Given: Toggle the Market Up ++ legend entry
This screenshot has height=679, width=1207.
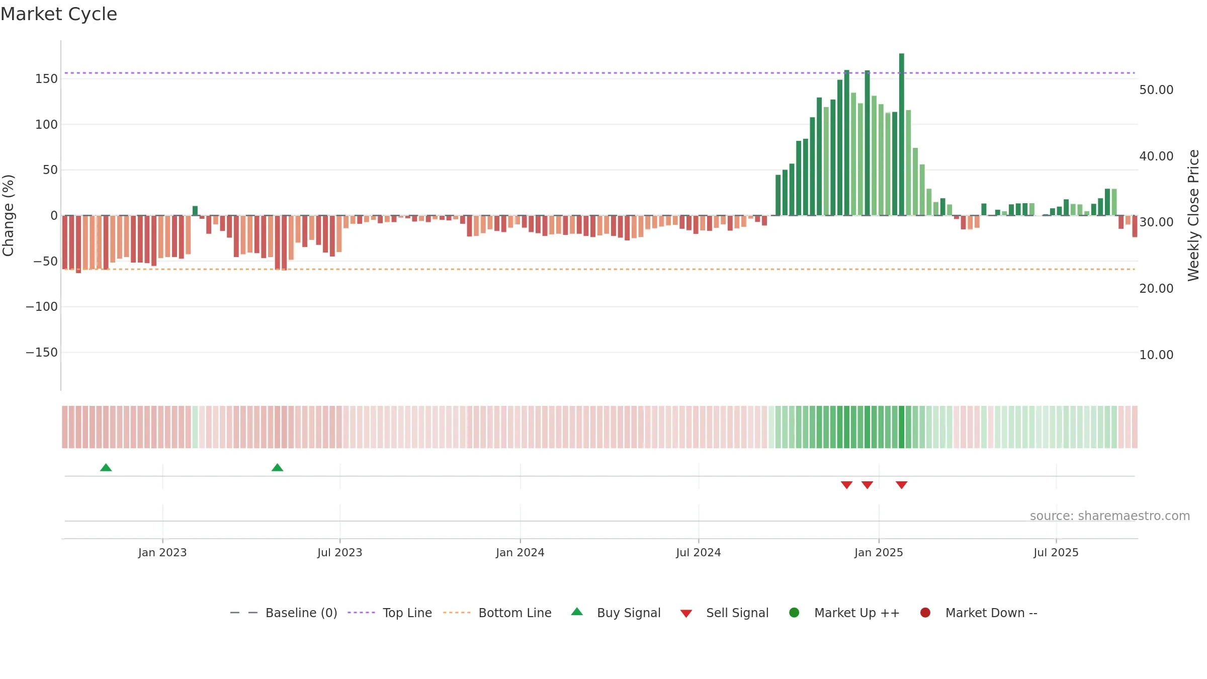Looking at the screenshot, I should (844, 613).
